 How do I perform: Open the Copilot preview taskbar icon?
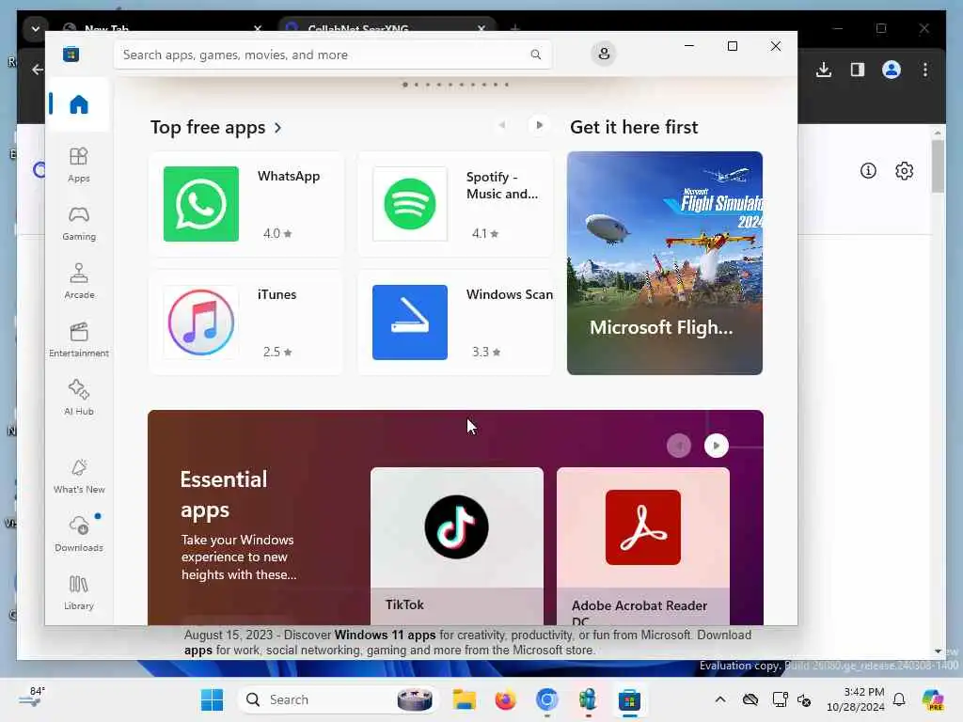tap(933, 699)
